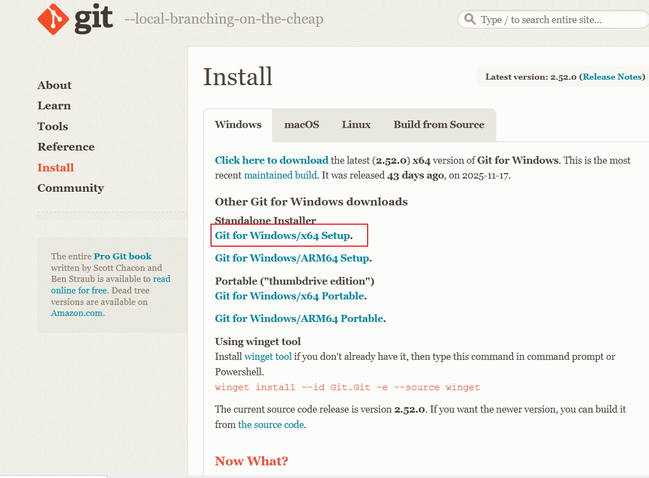The image size is (649, 478).
Task: Click the git wordmark in header
Action: coord(93,19)
